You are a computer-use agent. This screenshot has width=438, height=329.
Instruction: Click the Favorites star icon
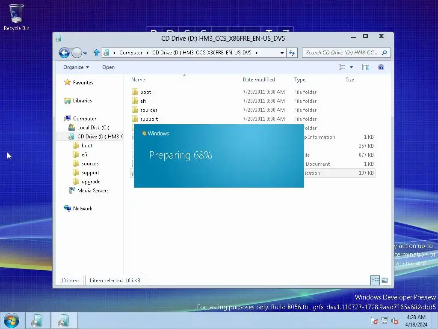coord(67,82)
